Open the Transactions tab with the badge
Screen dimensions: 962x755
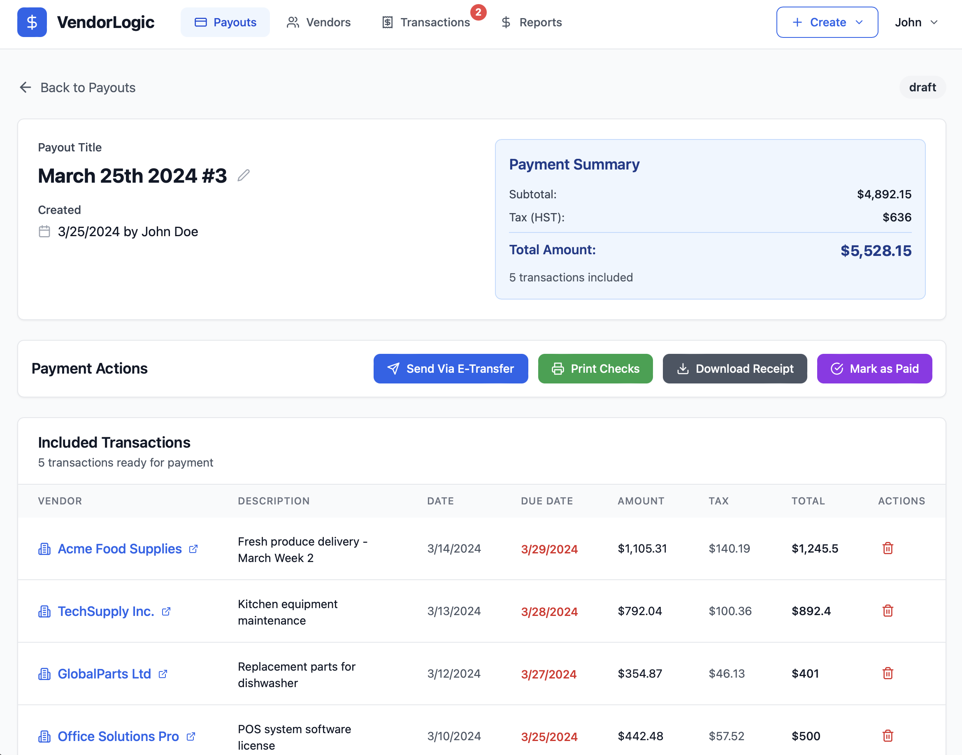(426, 22)
